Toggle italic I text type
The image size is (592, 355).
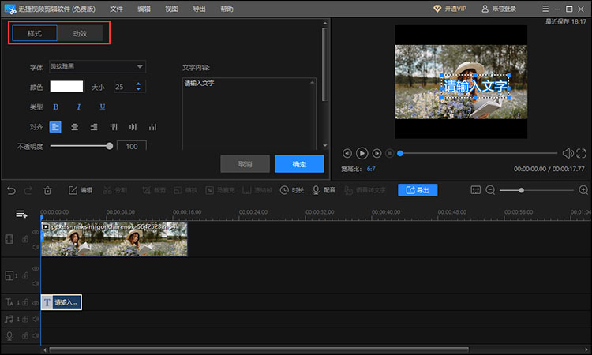coord(78,107)
